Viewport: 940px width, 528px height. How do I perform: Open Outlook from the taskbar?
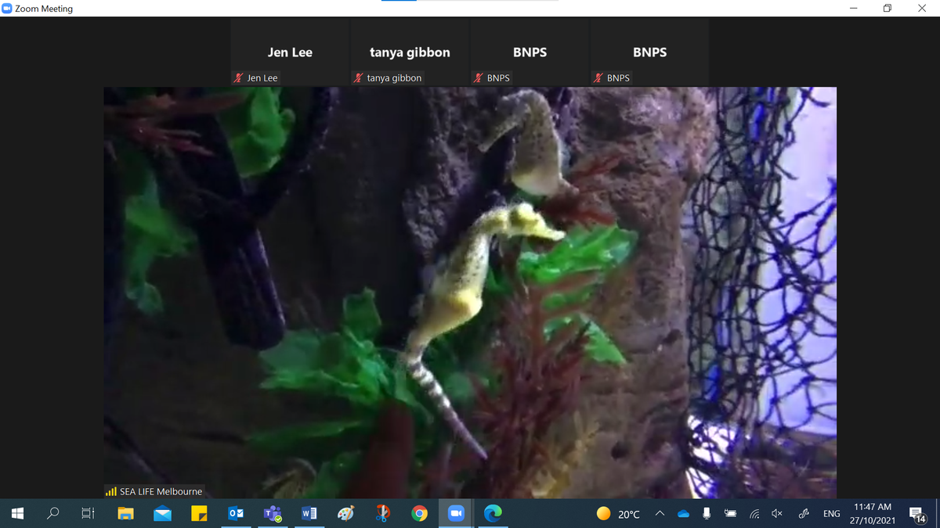(x=236, y=513)
